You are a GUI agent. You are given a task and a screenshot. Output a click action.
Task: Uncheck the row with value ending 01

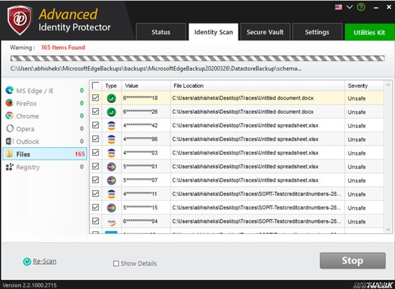pyautogui.click(x=96, y=166)
